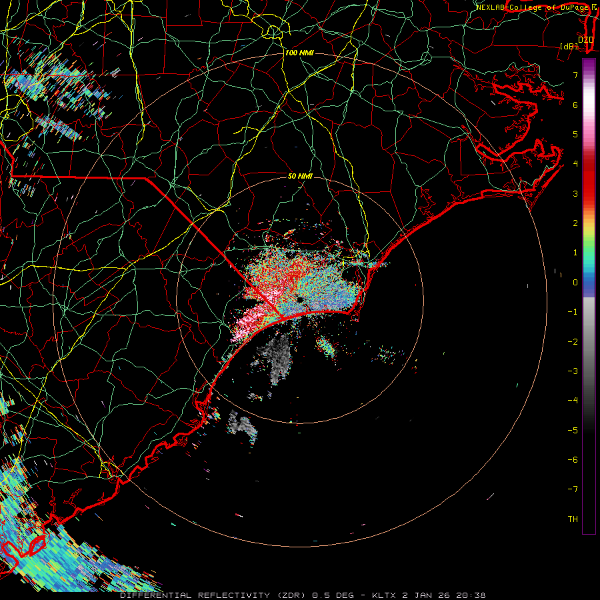This screenshot has width=600, height=600.
Task: Click the Differential Reflectivity caption at the bottom
Action: tap(303, 595)
